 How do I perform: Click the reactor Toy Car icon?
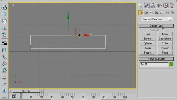4,84
